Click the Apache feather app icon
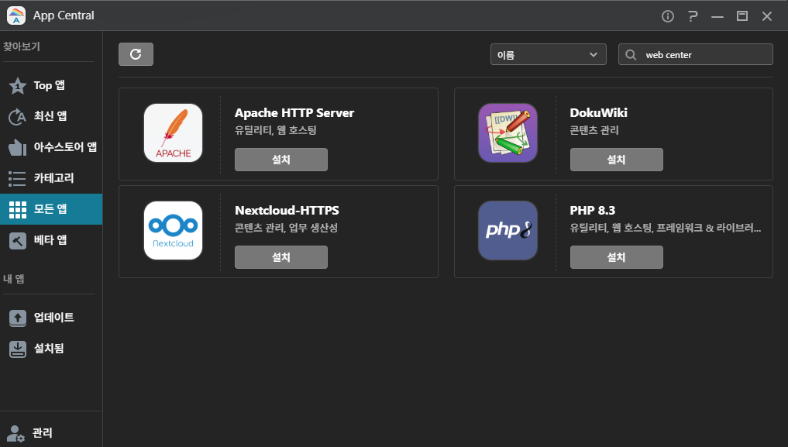 click(x=174, y=133)
